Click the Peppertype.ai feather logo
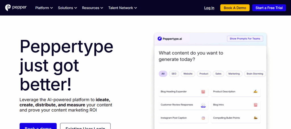 click(x=160, y=39)
